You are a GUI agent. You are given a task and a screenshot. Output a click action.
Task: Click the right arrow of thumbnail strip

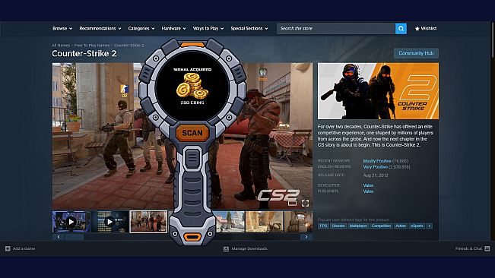[x=306, y=237]
